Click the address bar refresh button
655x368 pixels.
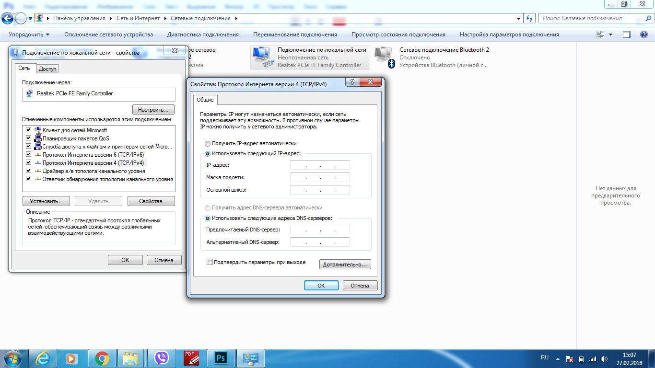tap(529, 18)
